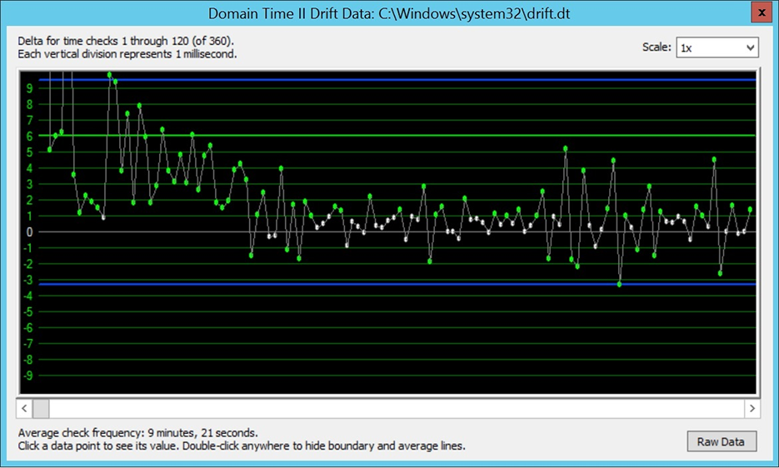This screenshot has width=779, height=468.
Task: Click the 'Delta for time checks 1 through 120' text
Action: tap(125, 41)
